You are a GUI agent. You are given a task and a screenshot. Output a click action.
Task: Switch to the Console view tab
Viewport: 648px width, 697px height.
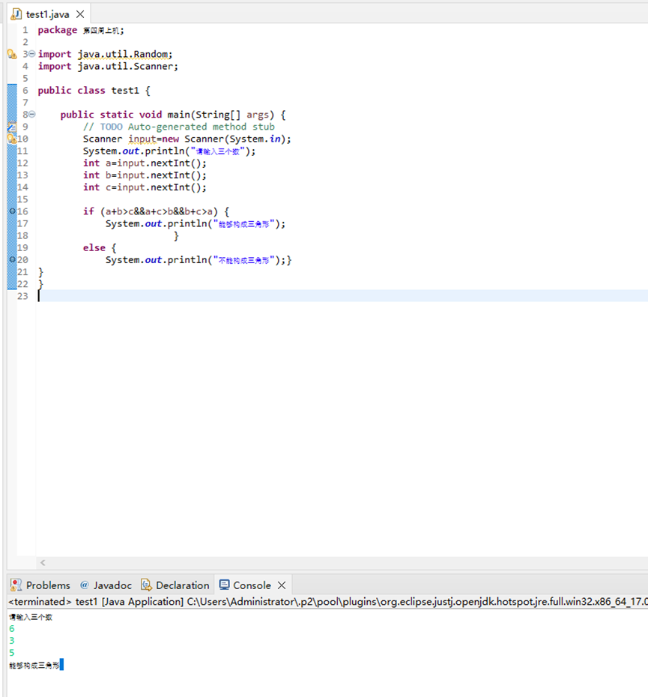tap(252, 585)
